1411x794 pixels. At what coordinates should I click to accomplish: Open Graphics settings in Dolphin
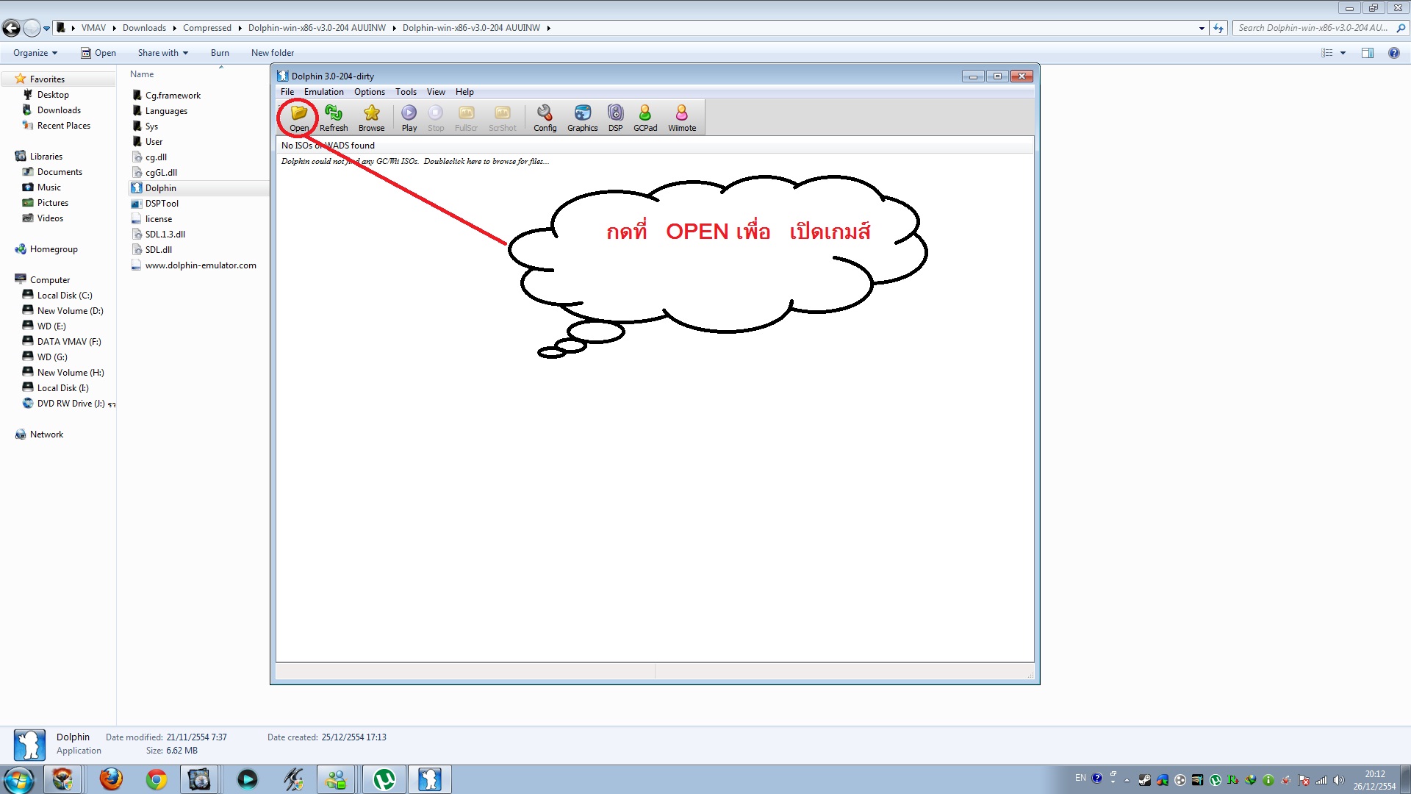[x=583, y=117]
